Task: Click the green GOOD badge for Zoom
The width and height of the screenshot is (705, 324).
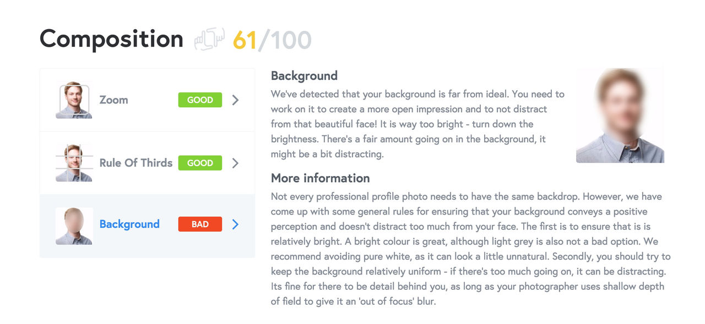Action: (200, 100)
